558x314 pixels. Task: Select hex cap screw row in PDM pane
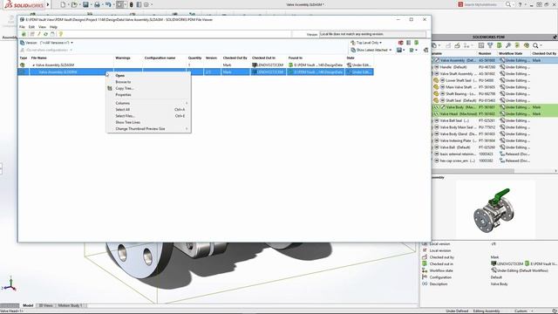click(494, 160)
